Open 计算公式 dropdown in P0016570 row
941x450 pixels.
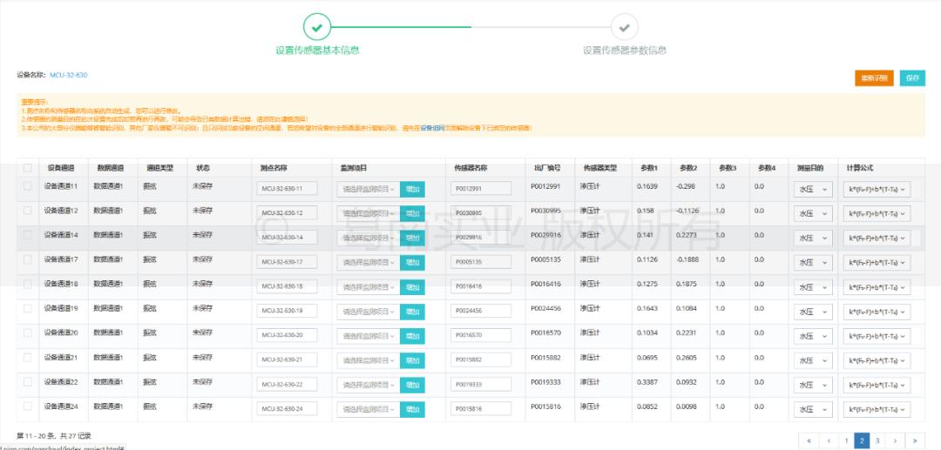click(877, 336)
